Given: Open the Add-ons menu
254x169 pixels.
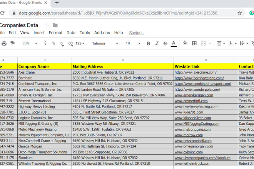Looking at the screenshot, I should pos(102,33).
